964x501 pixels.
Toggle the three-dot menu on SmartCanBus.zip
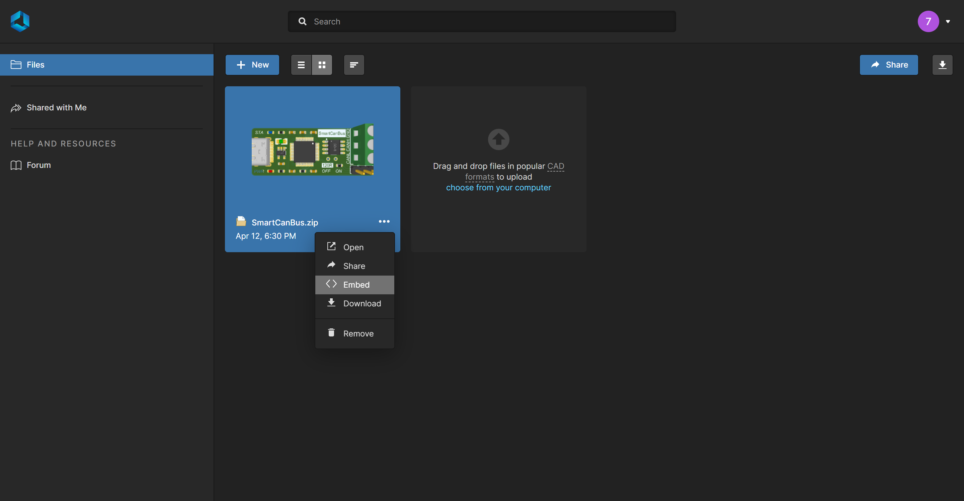tap(384, 221)
